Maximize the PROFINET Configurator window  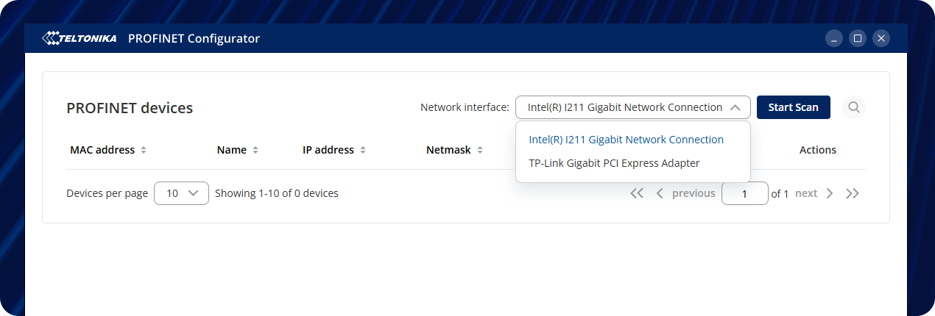tap(857, 38)
